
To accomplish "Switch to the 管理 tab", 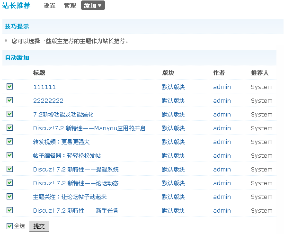I will tap(70, 6).
